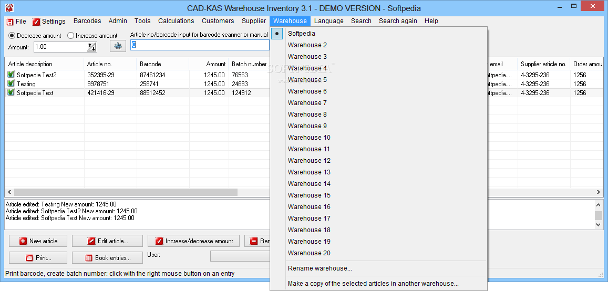The image size is (608, 291).
Task: Click the Edit article... button
Action: point(107,241)
